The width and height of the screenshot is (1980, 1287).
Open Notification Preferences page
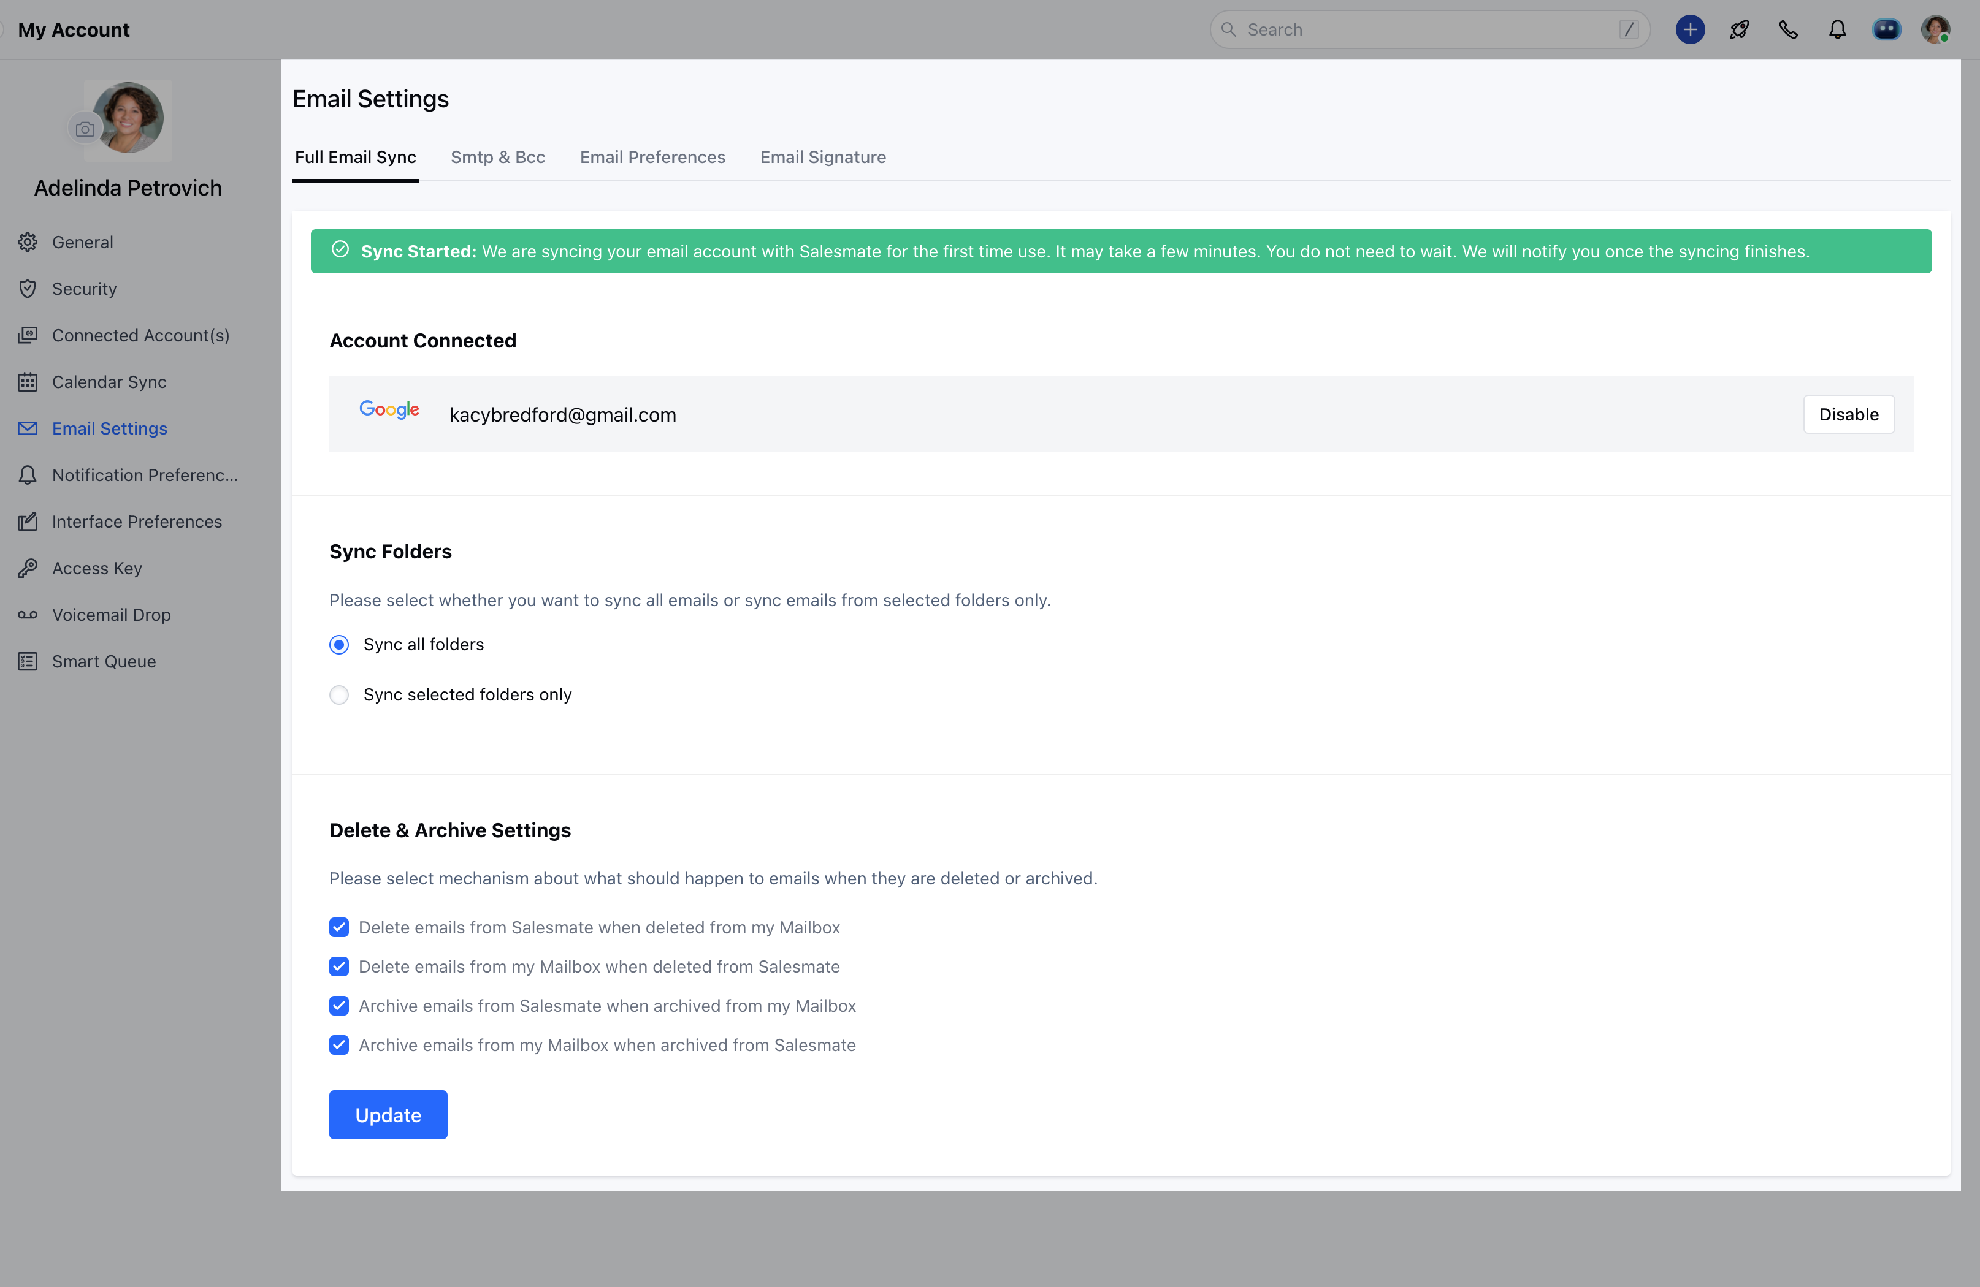[x=145, y=475]
